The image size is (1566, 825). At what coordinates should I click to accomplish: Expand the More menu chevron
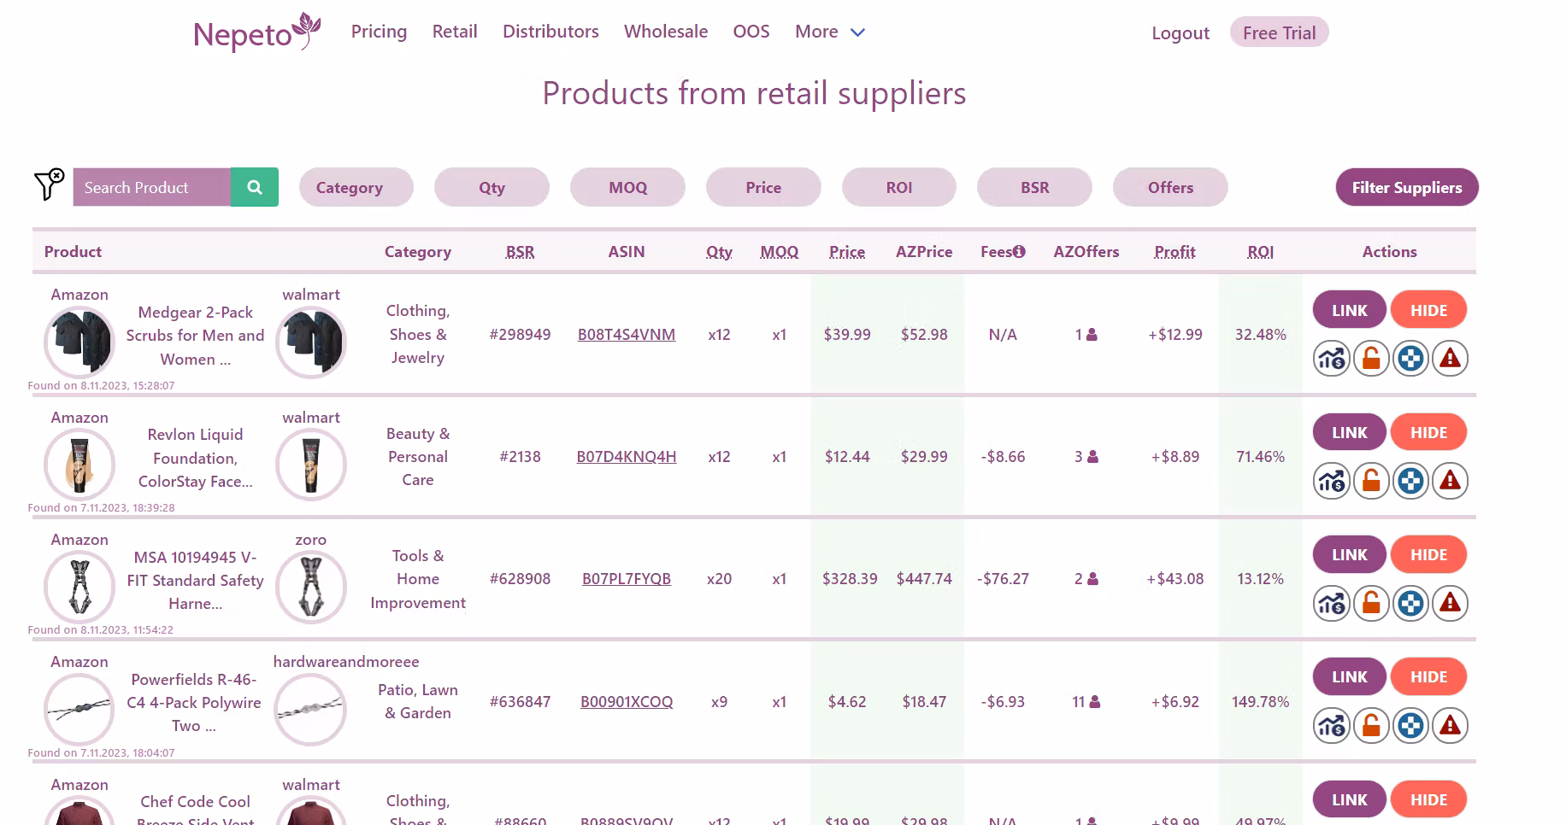(x=858, y=32)
